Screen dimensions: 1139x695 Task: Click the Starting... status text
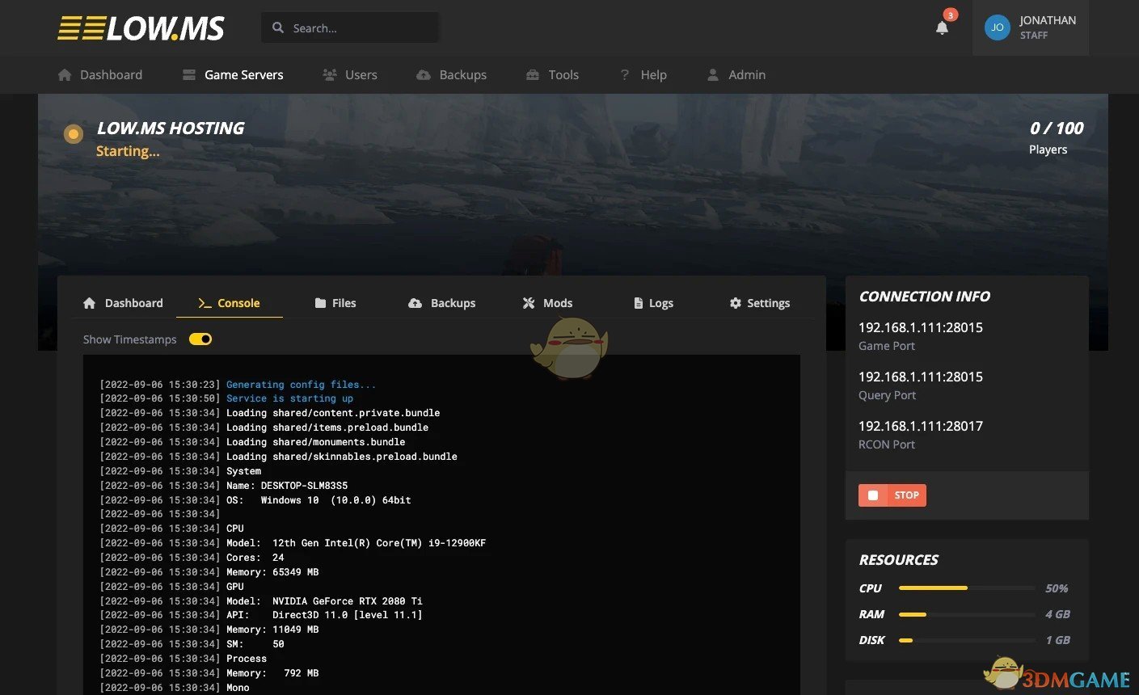[128, 151]
